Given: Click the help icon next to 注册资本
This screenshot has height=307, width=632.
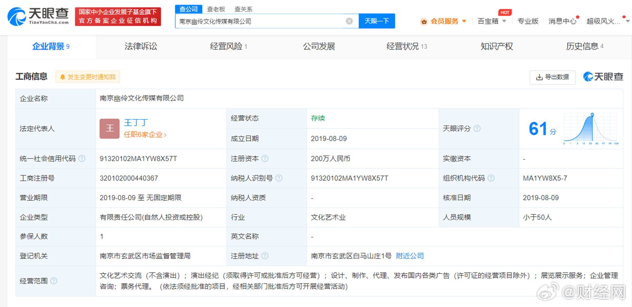Looking at the screenshot, I should click(265, 159).
